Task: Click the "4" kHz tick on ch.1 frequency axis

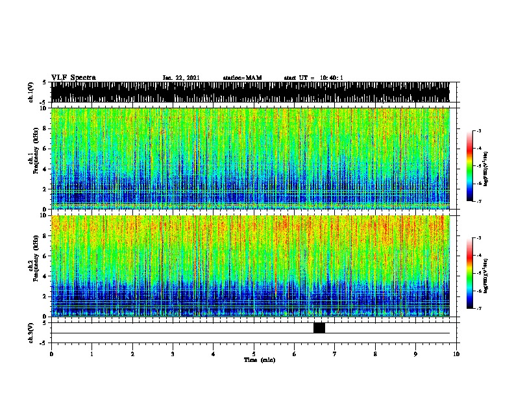Action: click(45, 169)
